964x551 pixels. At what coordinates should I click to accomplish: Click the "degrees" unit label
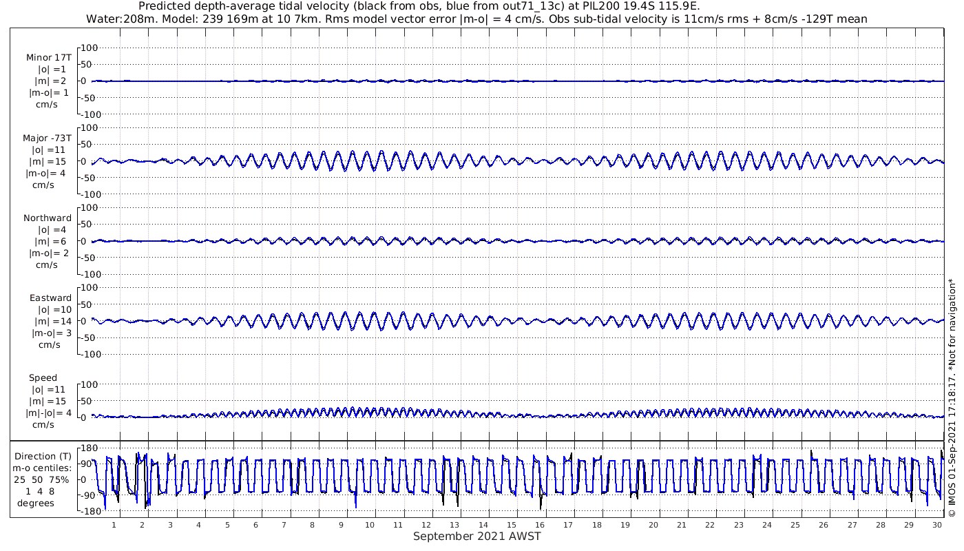[x=36, y=503]
